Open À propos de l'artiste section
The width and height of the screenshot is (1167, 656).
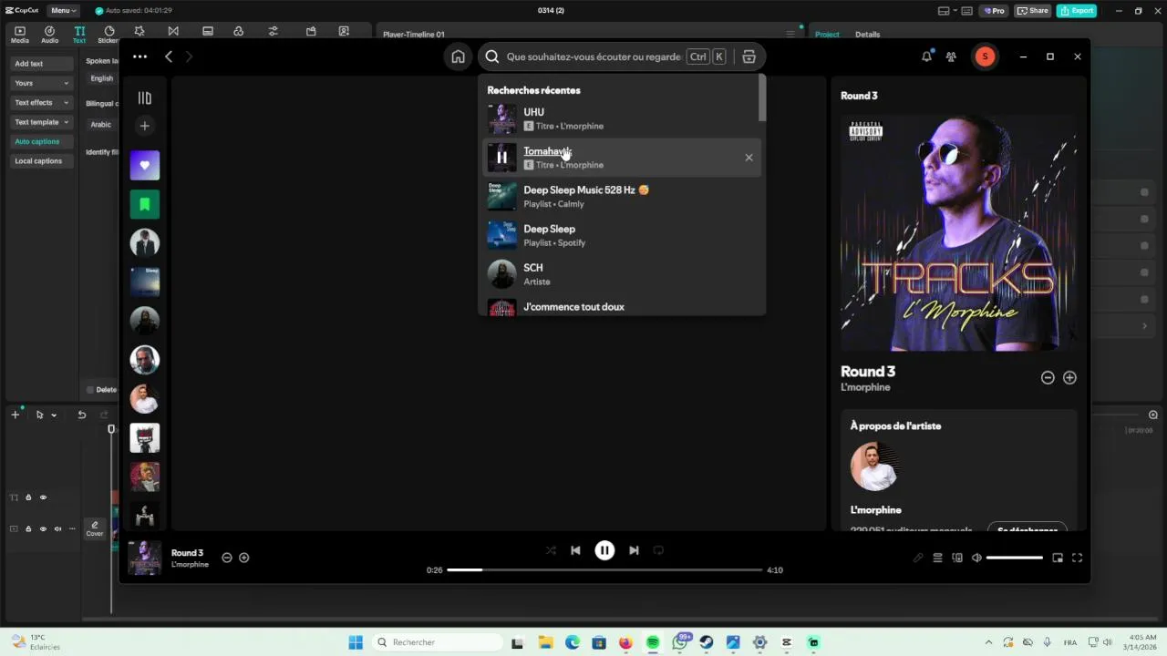point(895,425)
